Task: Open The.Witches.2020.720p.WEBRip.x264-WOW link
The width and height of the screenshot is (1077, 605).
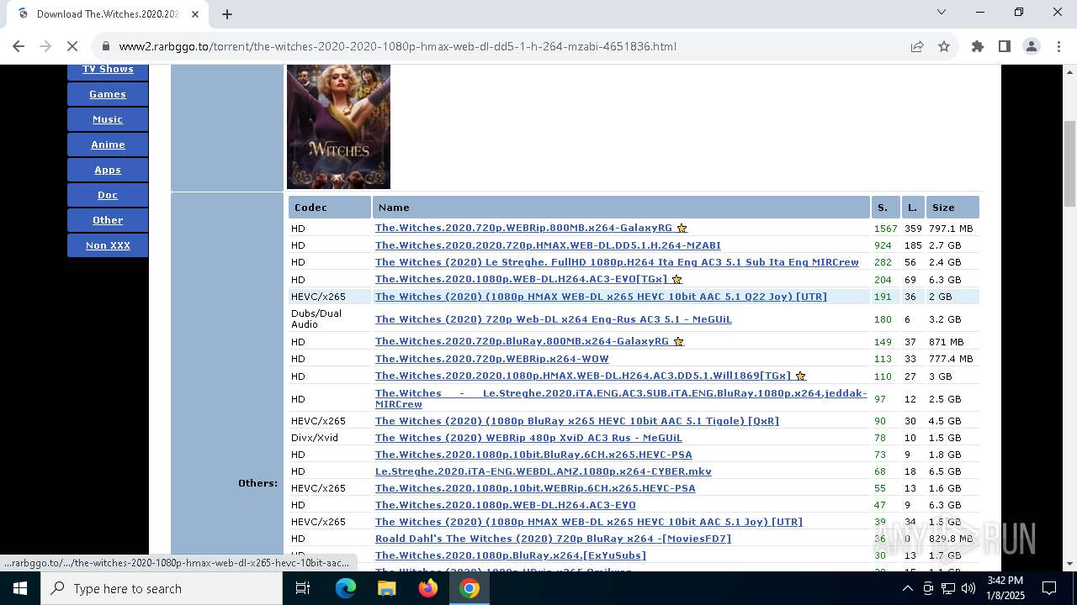Action: (492, 359)
